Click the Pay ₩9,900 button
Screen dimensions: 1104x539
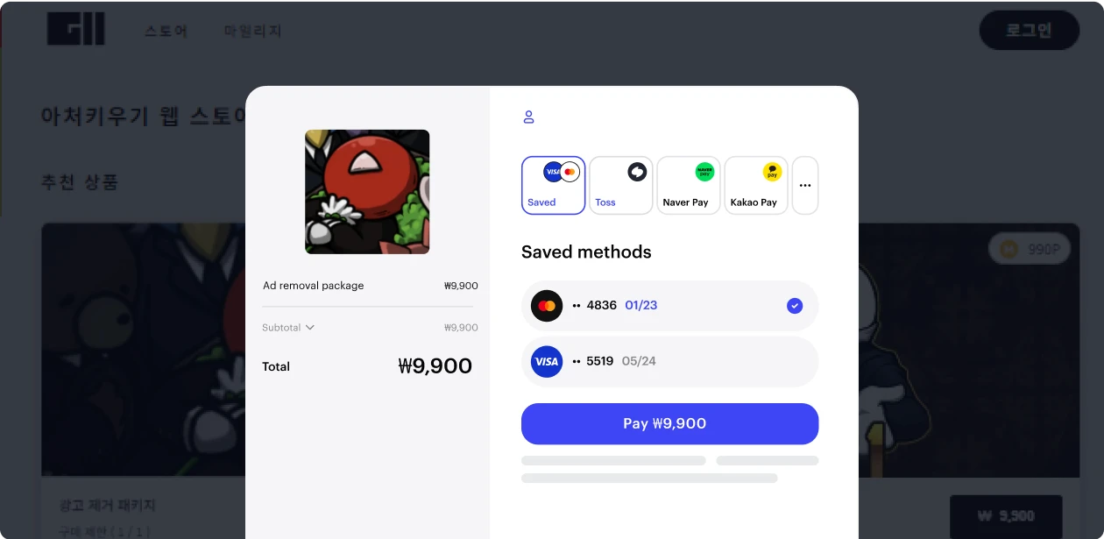[x=669, y=424]
